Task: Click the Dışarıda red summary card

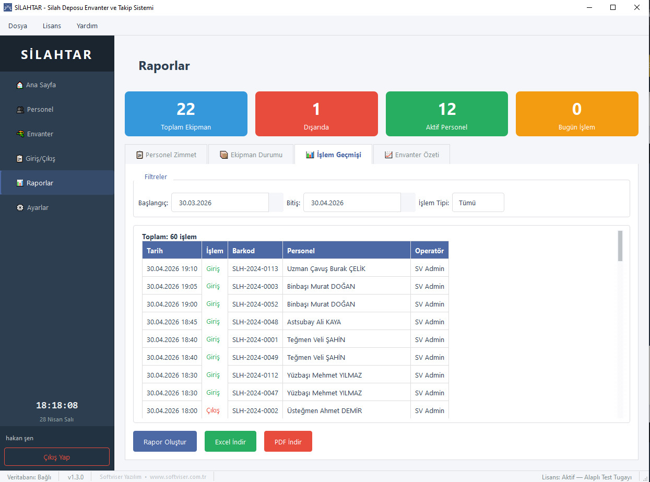Action: tap(316, 114)
